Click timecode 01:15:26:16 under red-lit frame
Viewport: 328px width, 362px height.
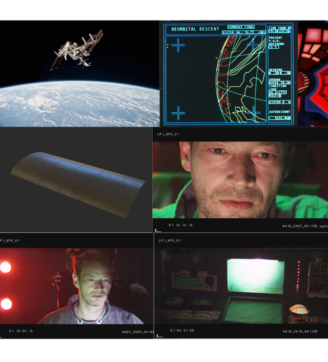click(21, 331)
